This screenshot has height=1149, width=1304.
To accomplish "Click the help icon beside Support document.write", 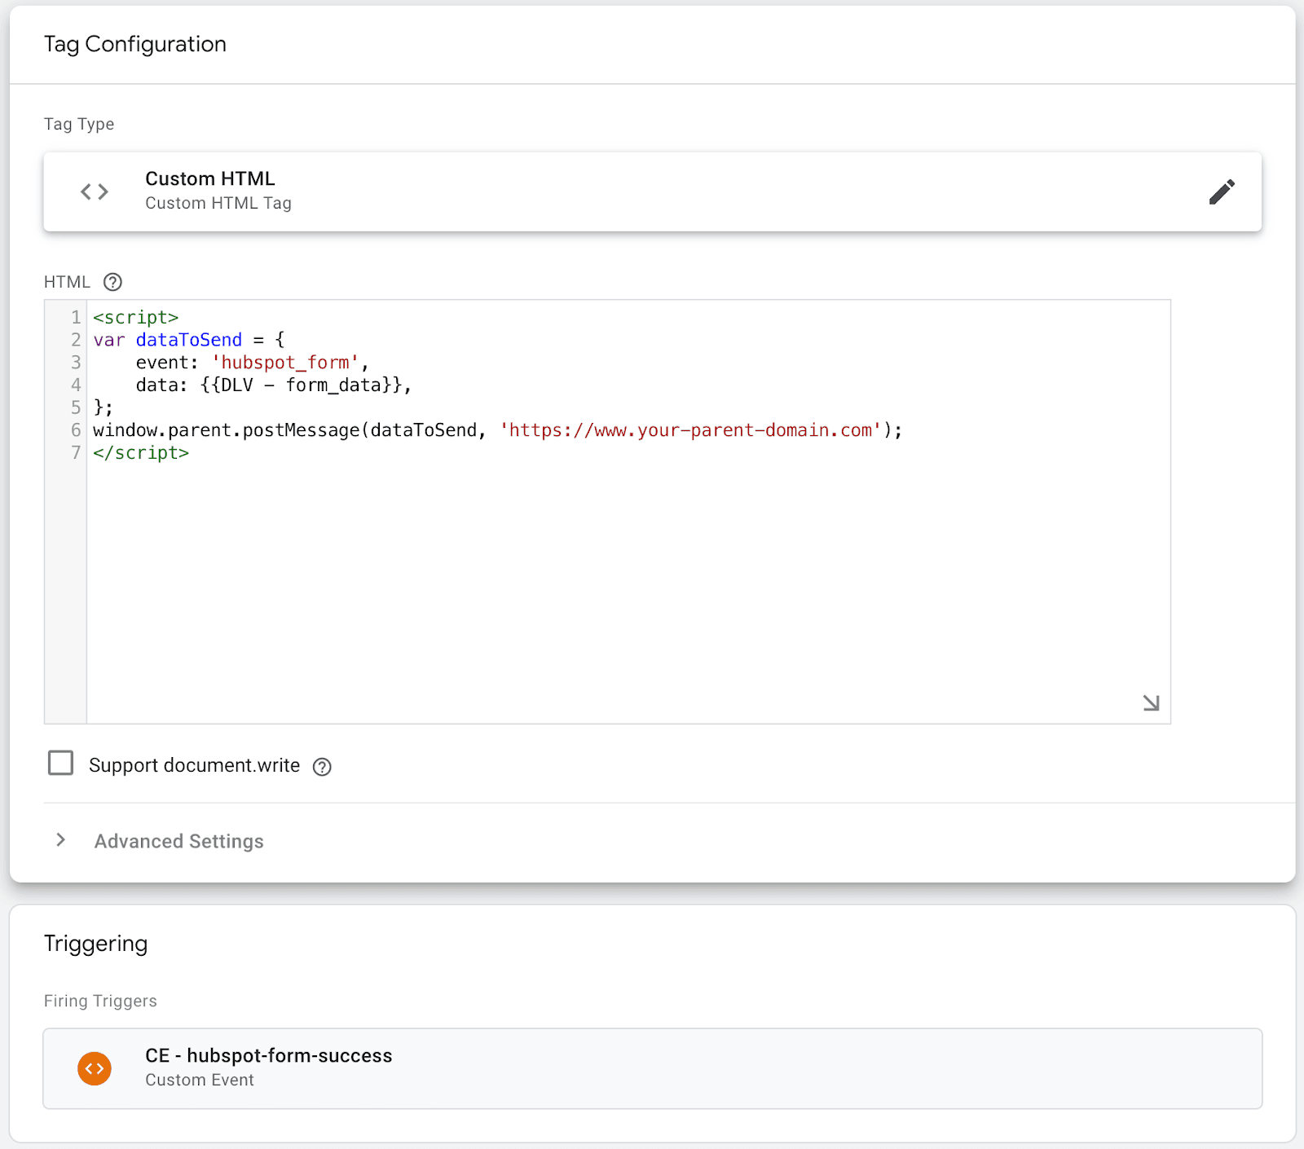I will 322,767.
